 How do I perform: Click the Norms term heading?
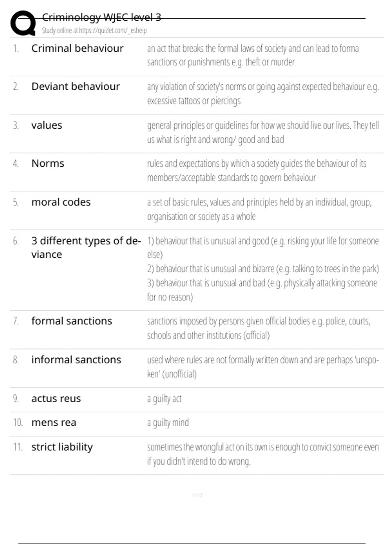(x=48, y=164)
